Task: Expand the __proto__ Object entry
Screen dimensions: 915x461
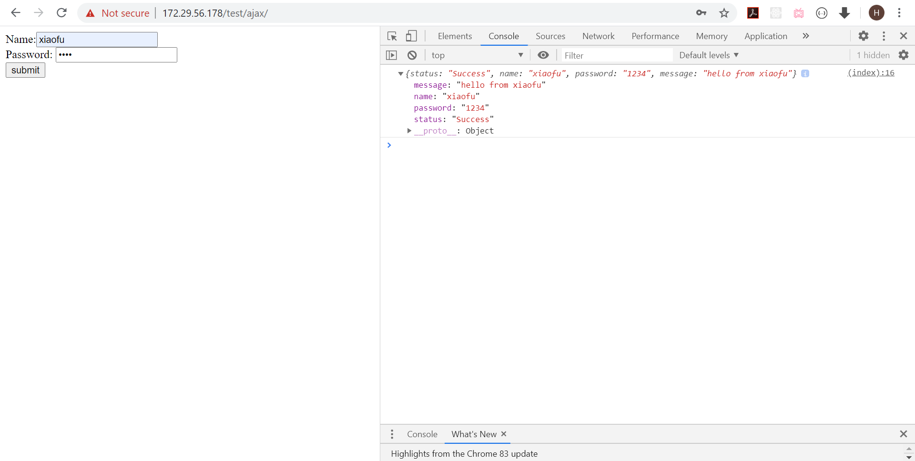Action: (x=409, y=131)
